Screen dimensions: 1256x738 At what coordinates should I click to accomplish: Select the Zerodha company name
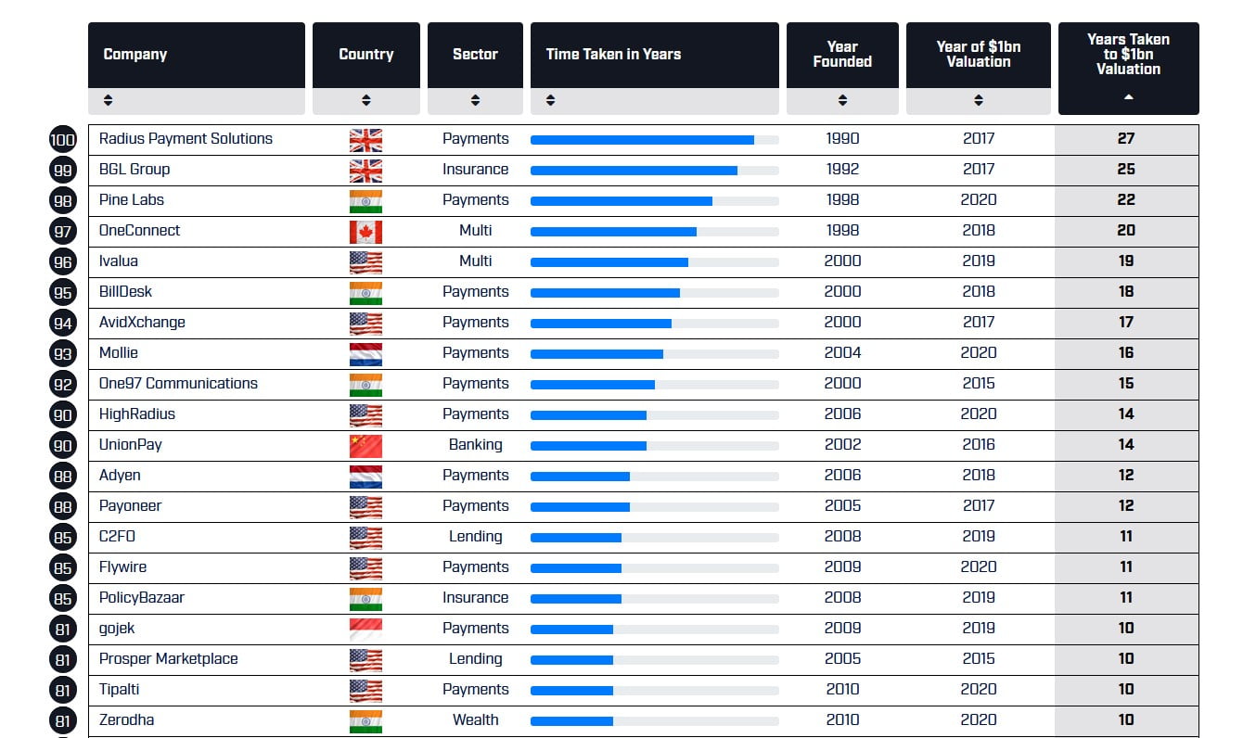pyautogui.click(x=127, y=720)
